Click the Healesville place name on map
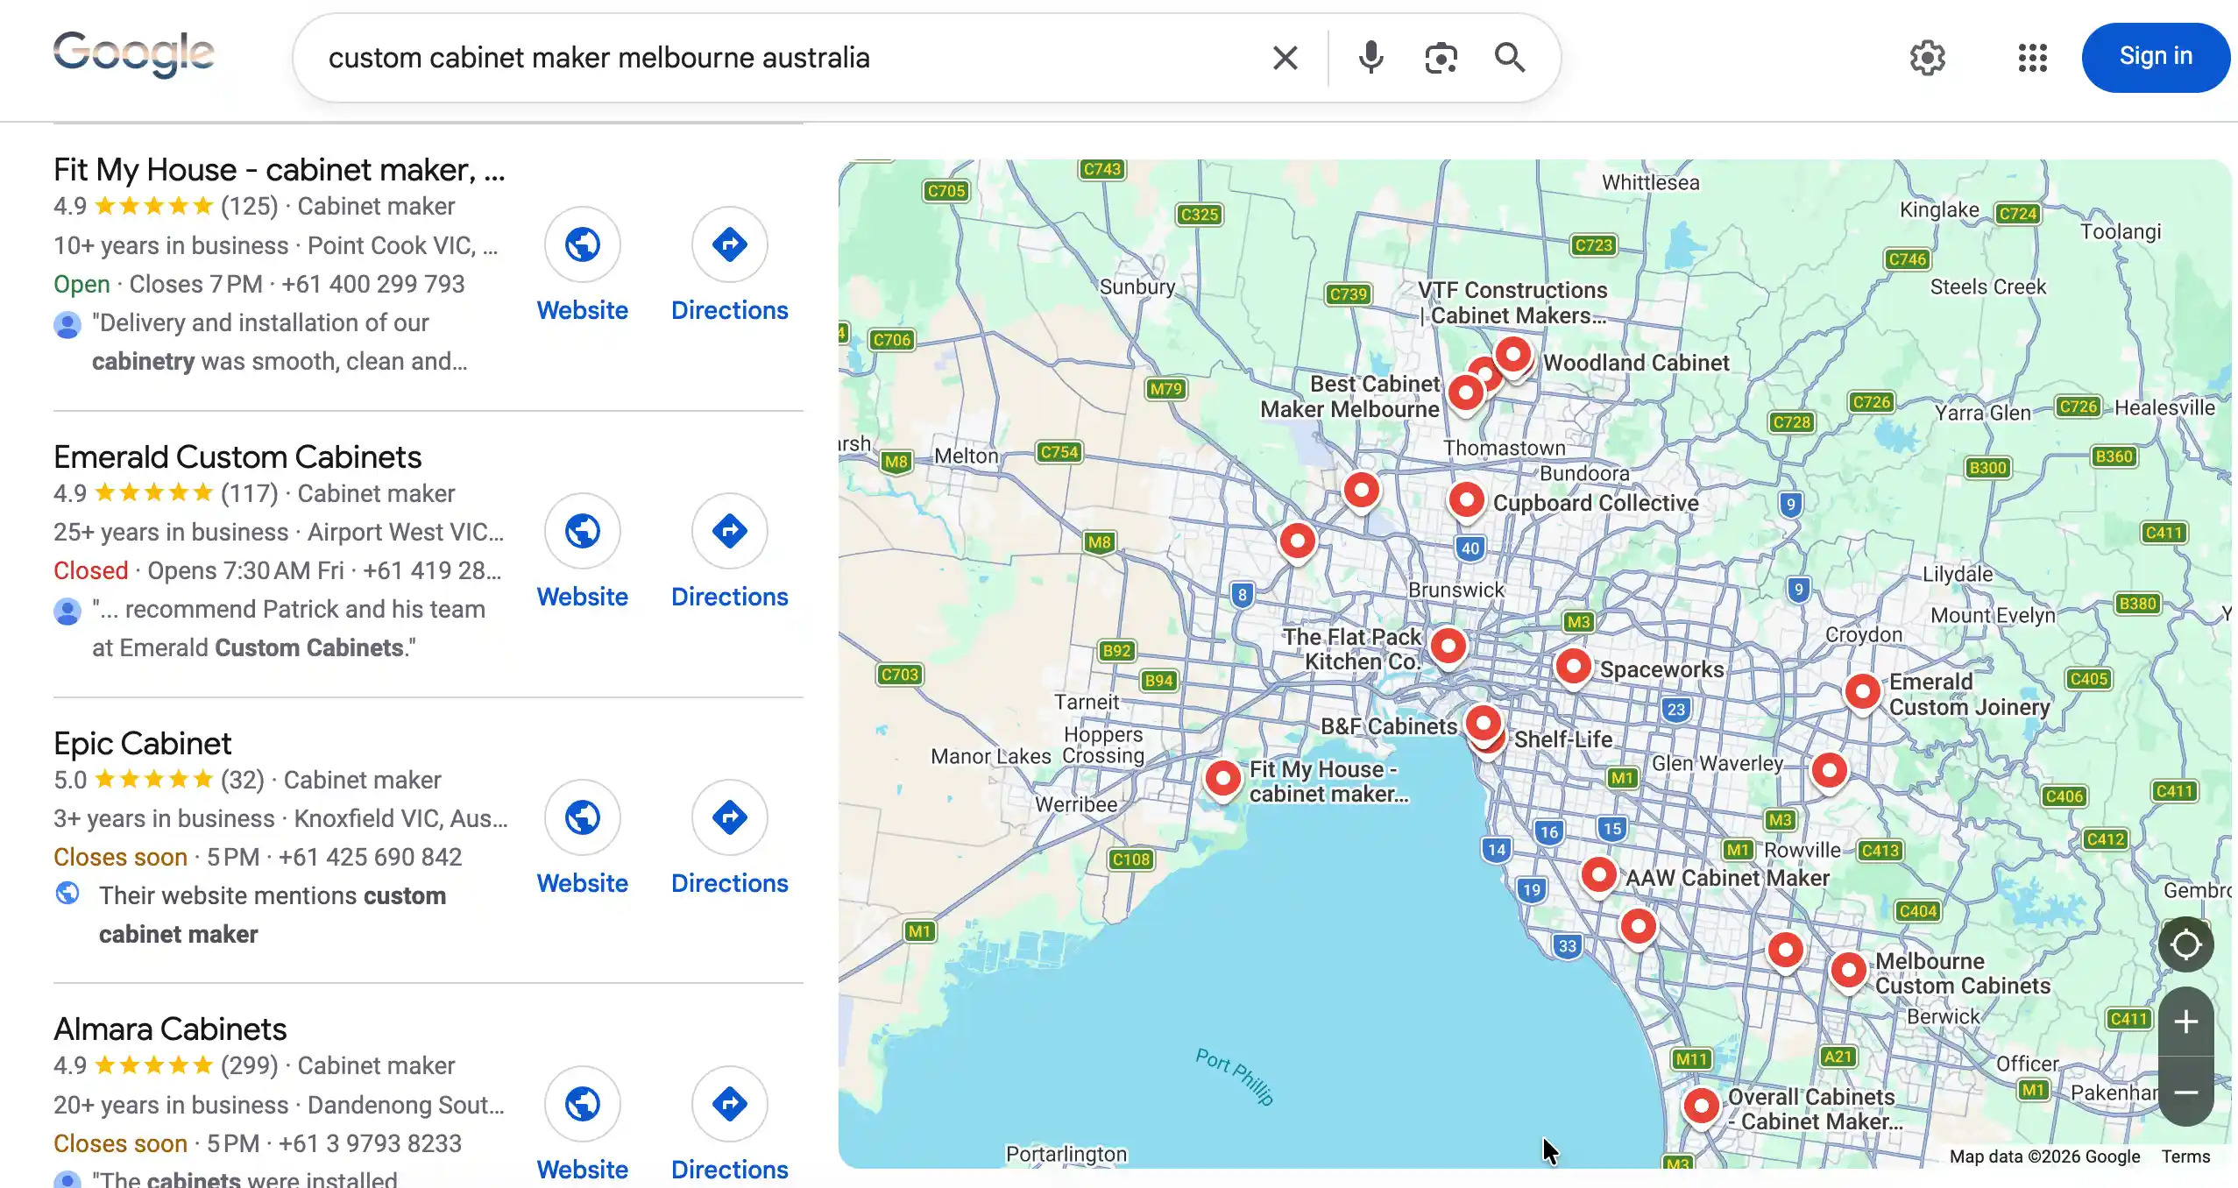This screenshot has height=1188, width=2238. [x=2164, y=407]
